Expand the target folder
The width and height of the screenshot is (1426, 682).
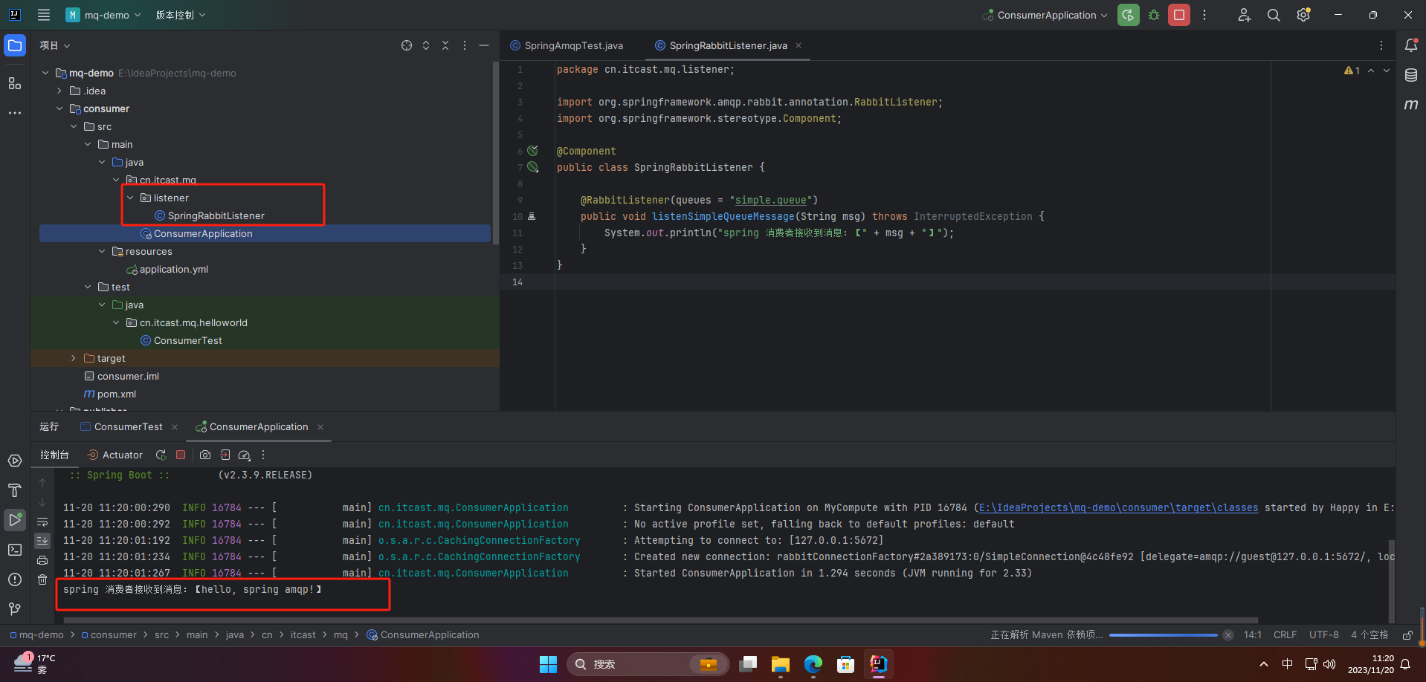click(74, 358)
